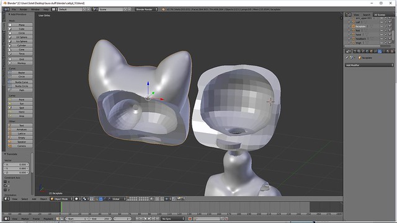The height and width of the screenshot is (223, 397).
Task: Add the Monkey mesh primitive
Action: click(20, 63)
